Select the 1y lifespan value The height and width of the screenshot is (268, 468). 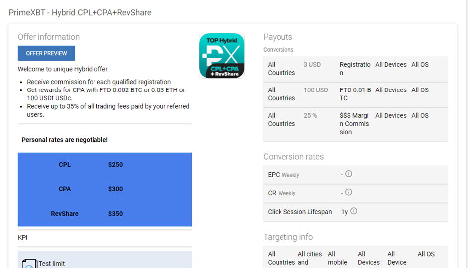(x=345, y=212)
